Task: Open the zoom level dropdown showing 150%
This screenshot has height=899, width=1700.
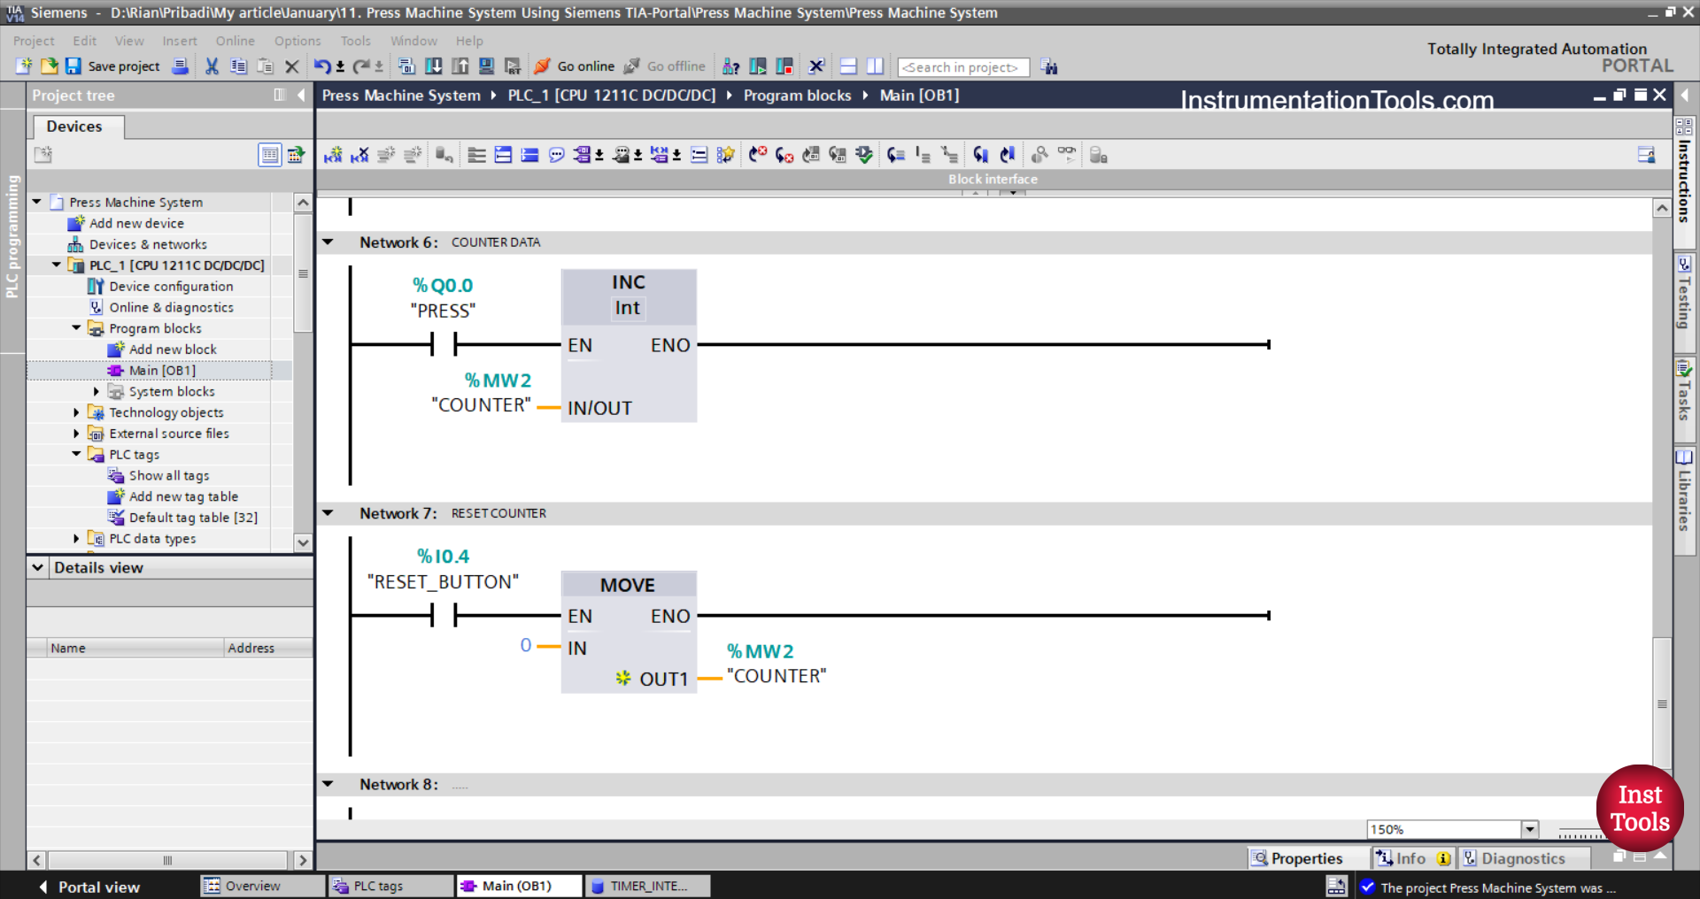Action: click(x=1531, y=829)
